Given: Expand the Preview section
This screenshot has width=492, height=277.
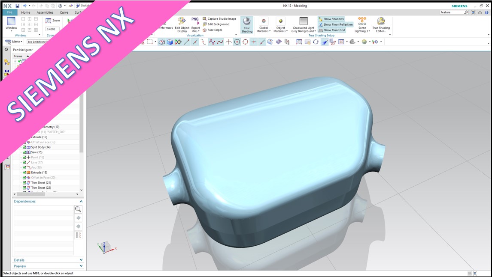Looking at the screenshot, I should (x=81, y=266).
